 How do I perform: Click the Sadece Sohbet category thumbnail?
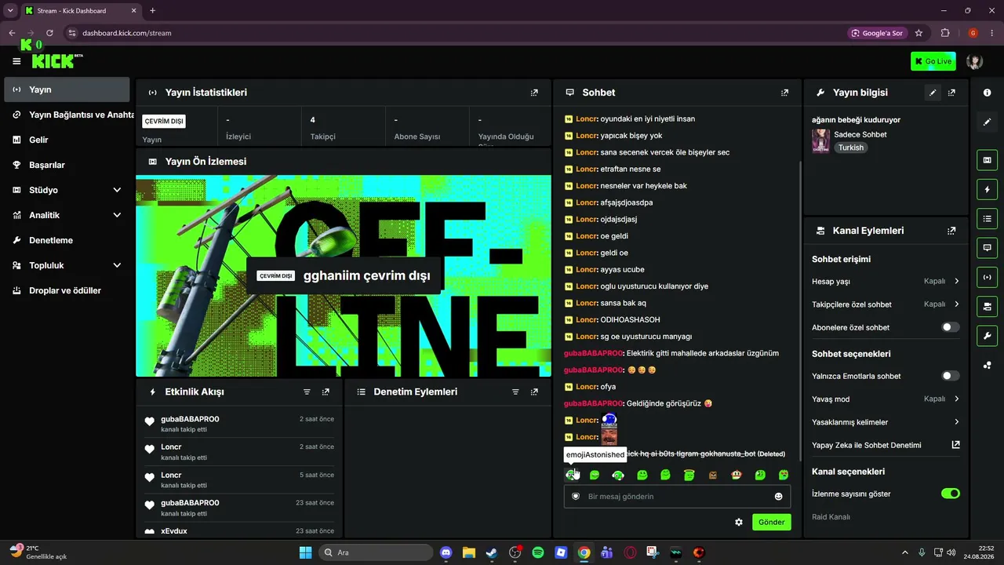pyautogui.click(x=820, y=140)
